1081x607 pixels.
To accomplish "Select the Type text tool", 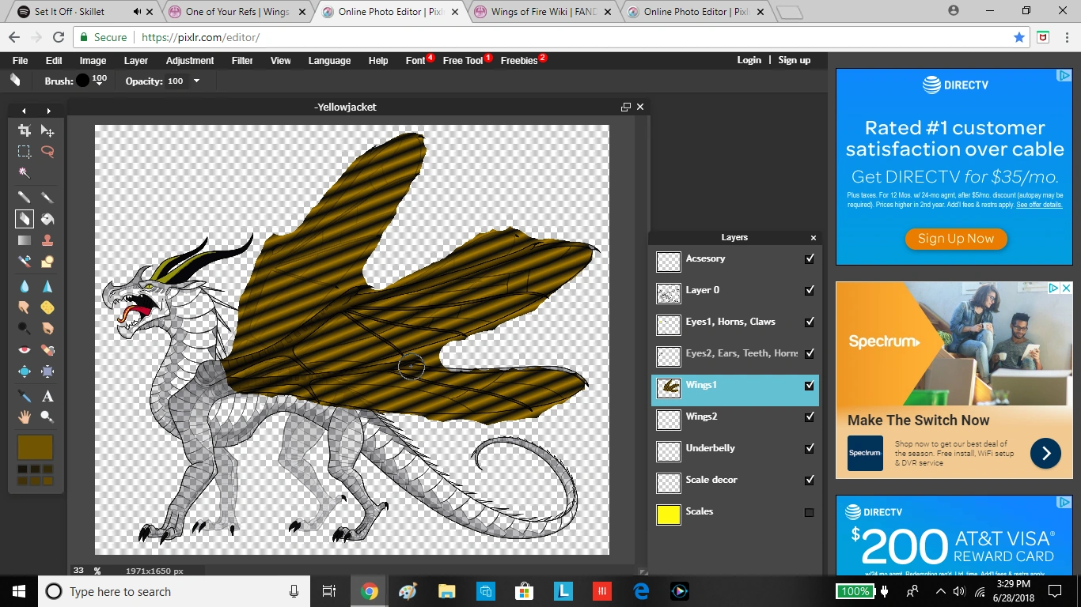I will click(47, 396).
